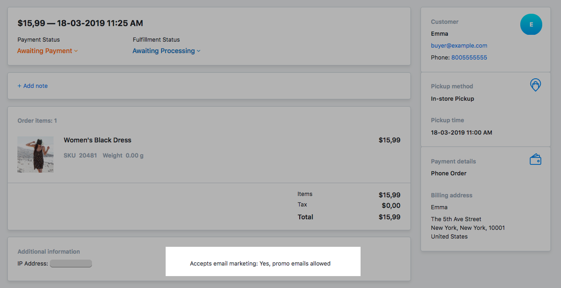Click the customer avatar with letter E
The image size is (561, 288).
tap(531, 25)
